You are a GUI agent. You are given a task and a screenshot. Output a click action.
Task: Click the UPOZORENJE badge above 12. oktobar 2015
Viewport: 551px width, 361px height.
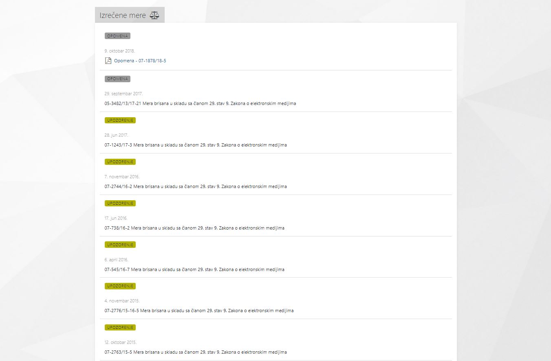pos(120,328)
